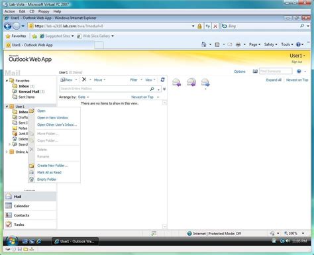Click the Windows Start orb
The height and width of the screenshot is (255, 314).
[12, 241]
